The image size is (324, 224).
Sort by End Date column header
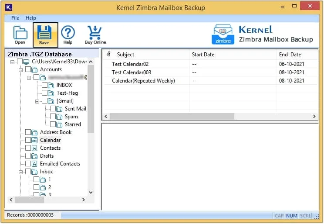(290, 55)
